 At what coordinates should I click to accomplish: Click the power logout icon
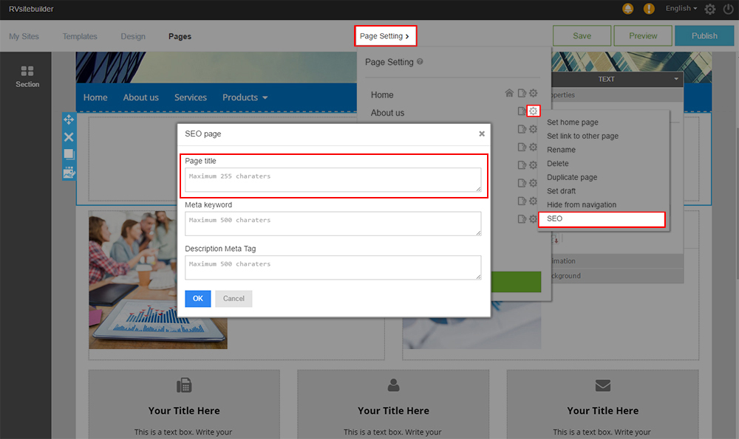[729, 9]
